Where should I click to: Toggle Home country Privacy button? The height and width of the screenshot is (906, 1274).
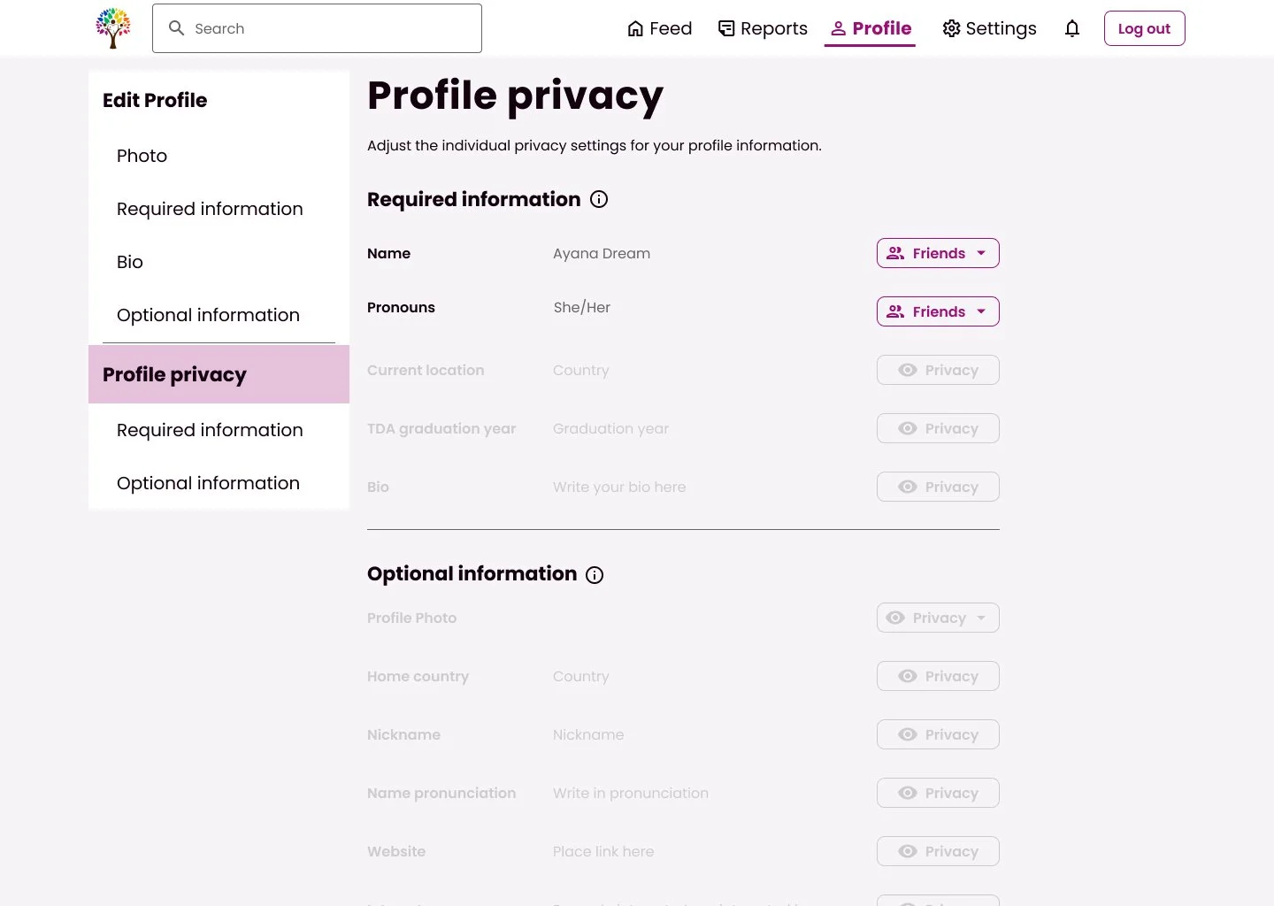938,676
